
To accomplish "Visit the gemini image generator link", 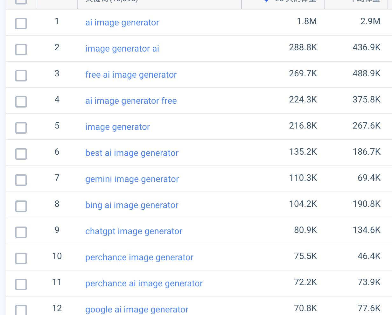I will 132,179.
